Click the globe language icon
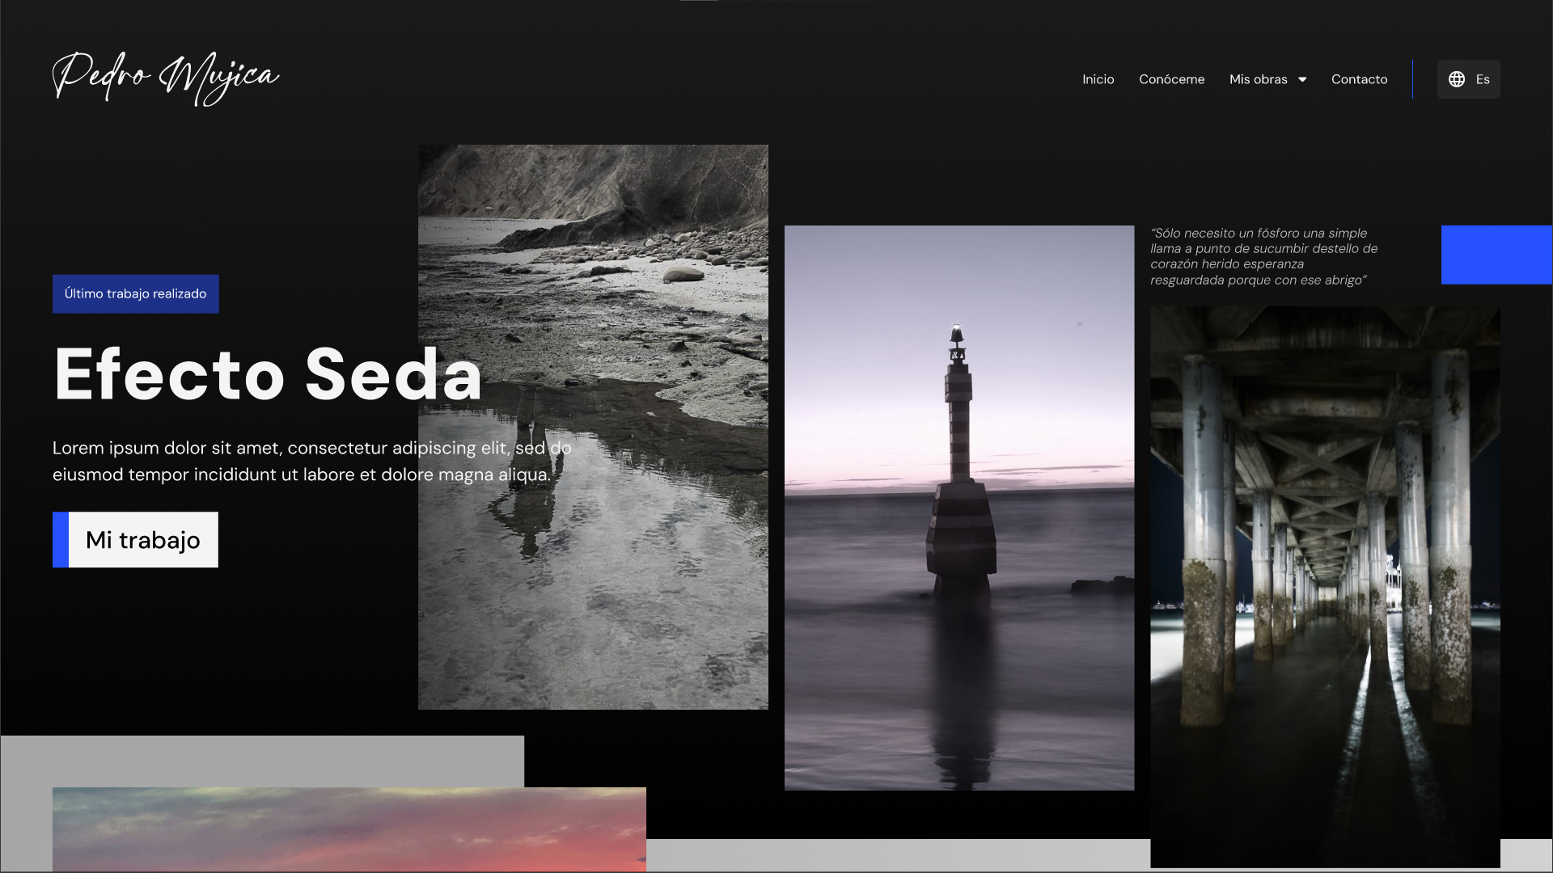1553x873 pixels. [1458, 78]
